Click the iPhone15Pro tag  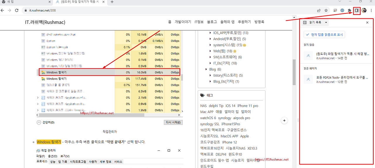click(231, 124)
